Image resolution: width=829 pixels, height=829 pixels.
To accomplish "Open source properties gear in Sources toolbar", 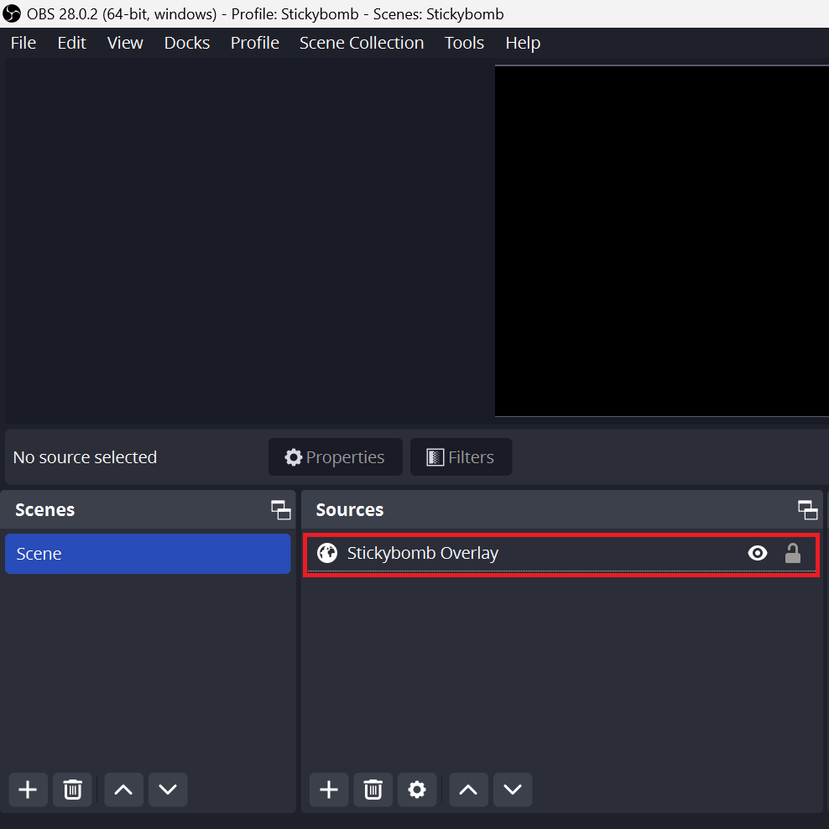I will tap(417, 790).
